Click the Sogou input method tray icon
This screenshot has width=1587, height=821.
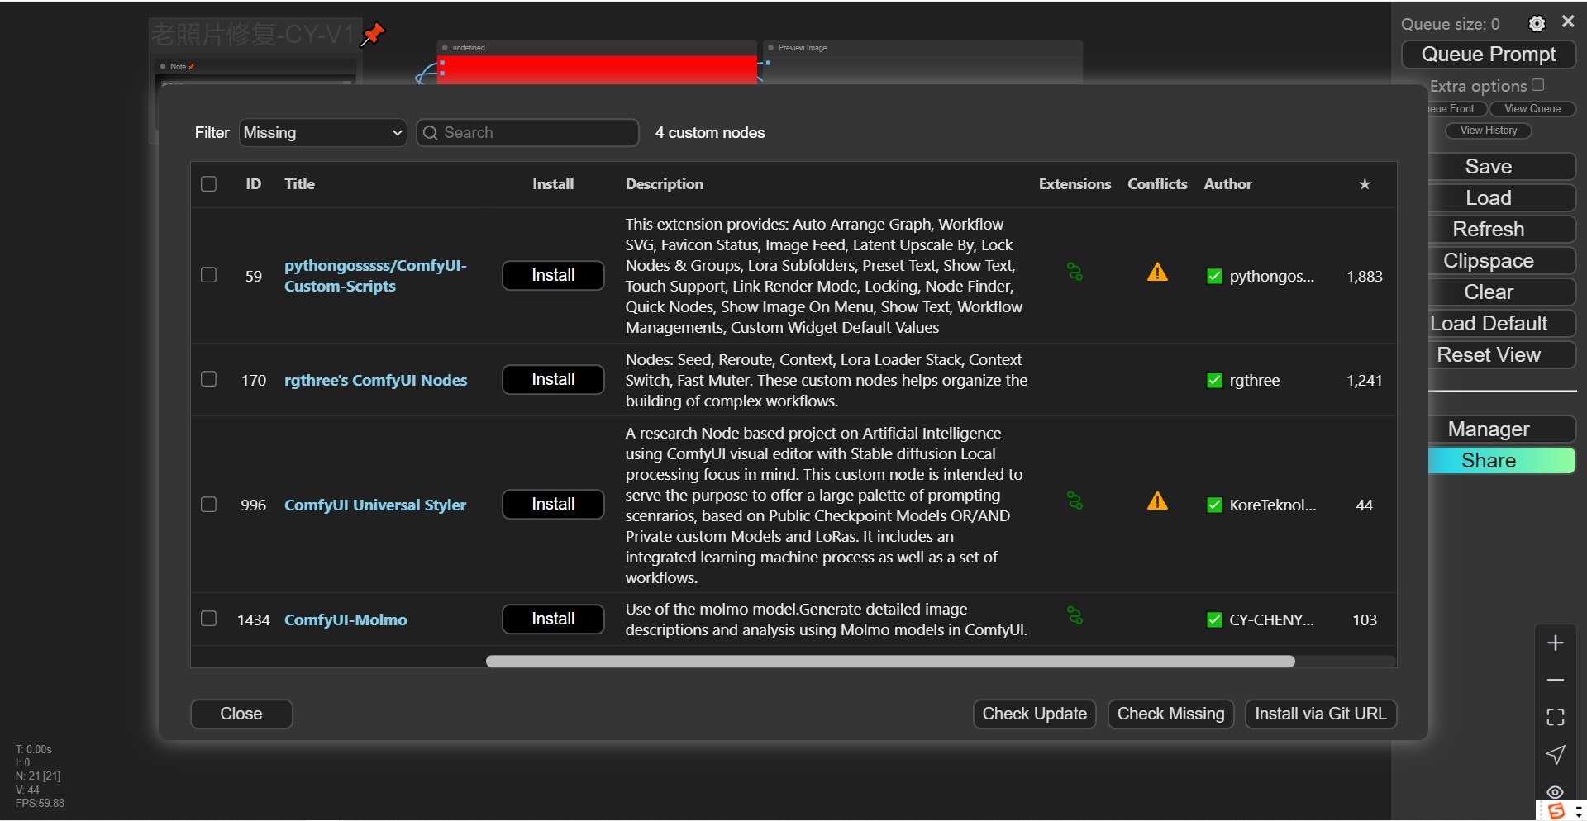pos(1556,811)
